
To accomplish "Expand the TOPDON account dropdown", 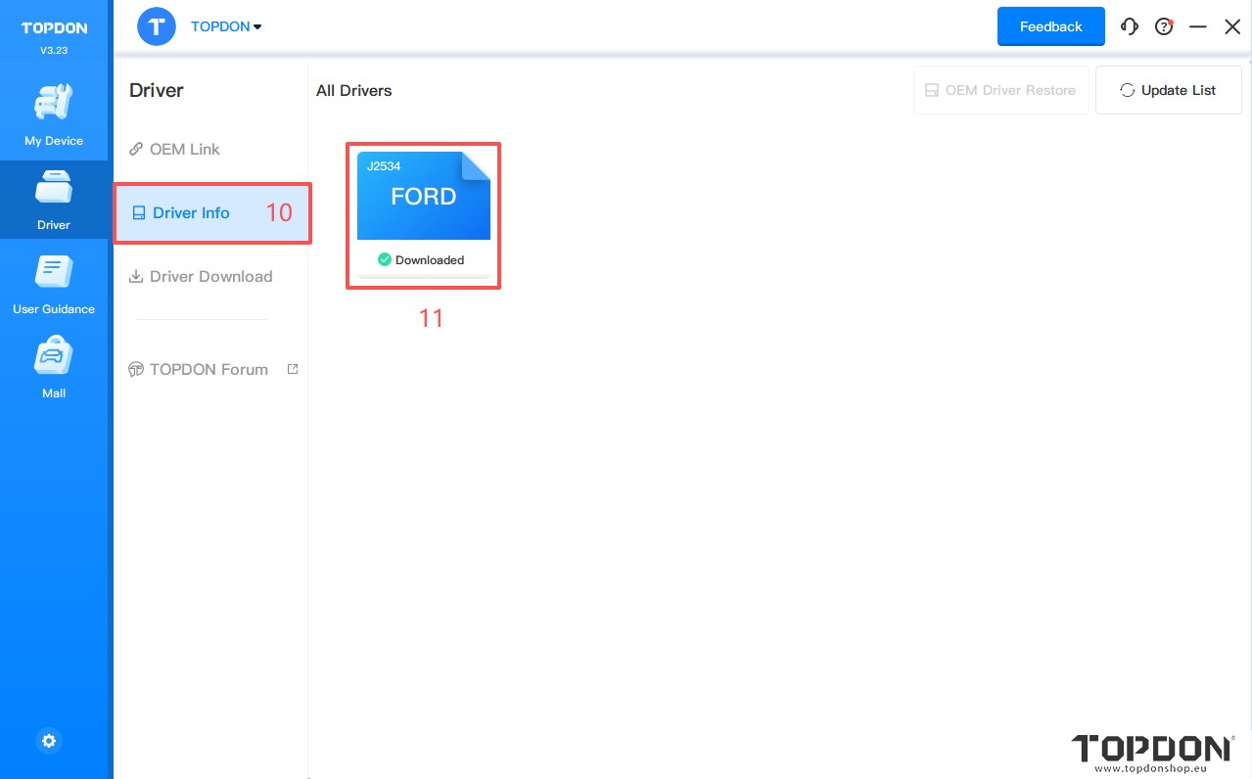I will [226, 27].
